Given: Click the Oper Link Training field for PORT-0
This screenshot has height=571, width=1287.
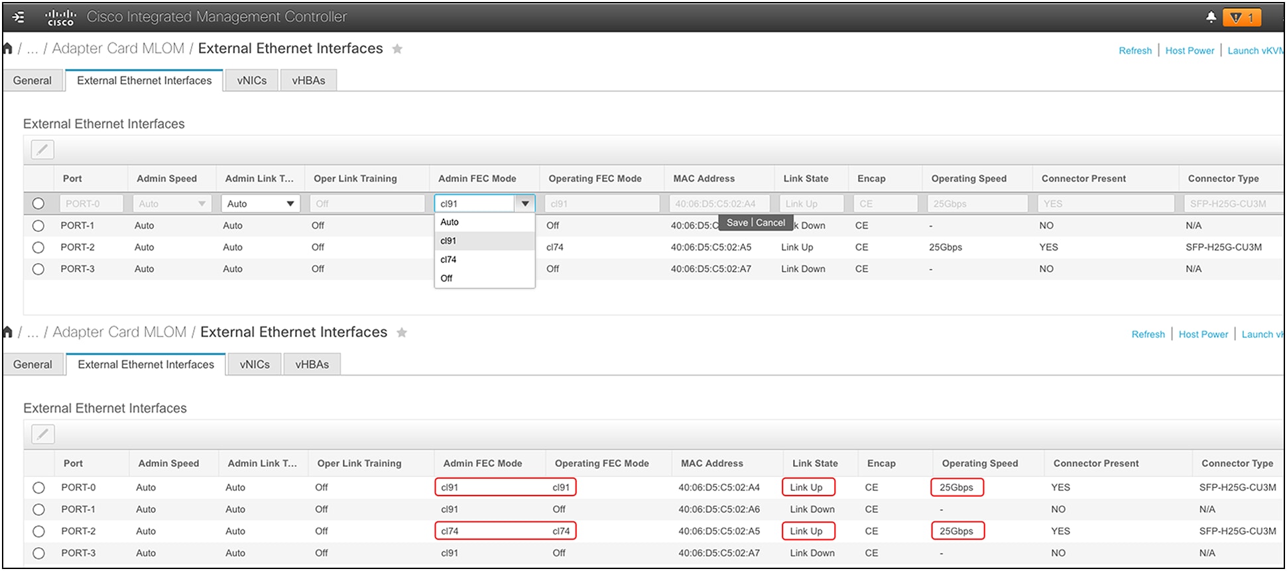Looking at the screenshot, I should 367,204.
